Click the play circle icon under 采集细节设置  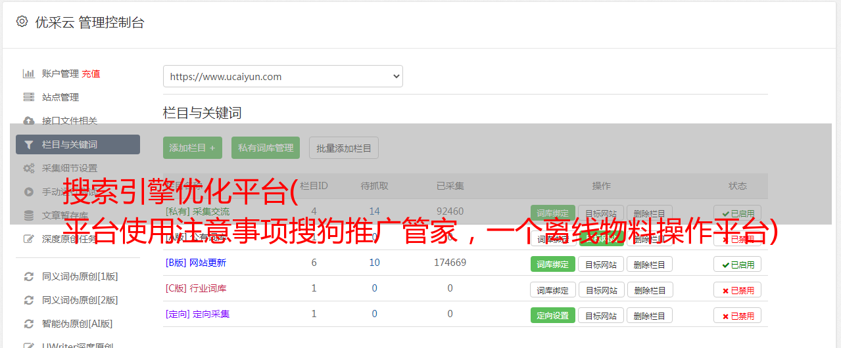(29, 192)
